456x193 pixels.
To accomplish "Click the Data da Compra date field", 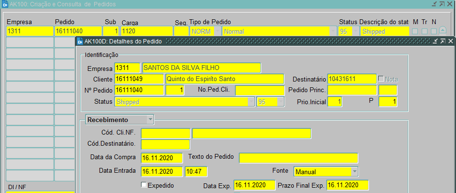I will [x=162, y=158].
